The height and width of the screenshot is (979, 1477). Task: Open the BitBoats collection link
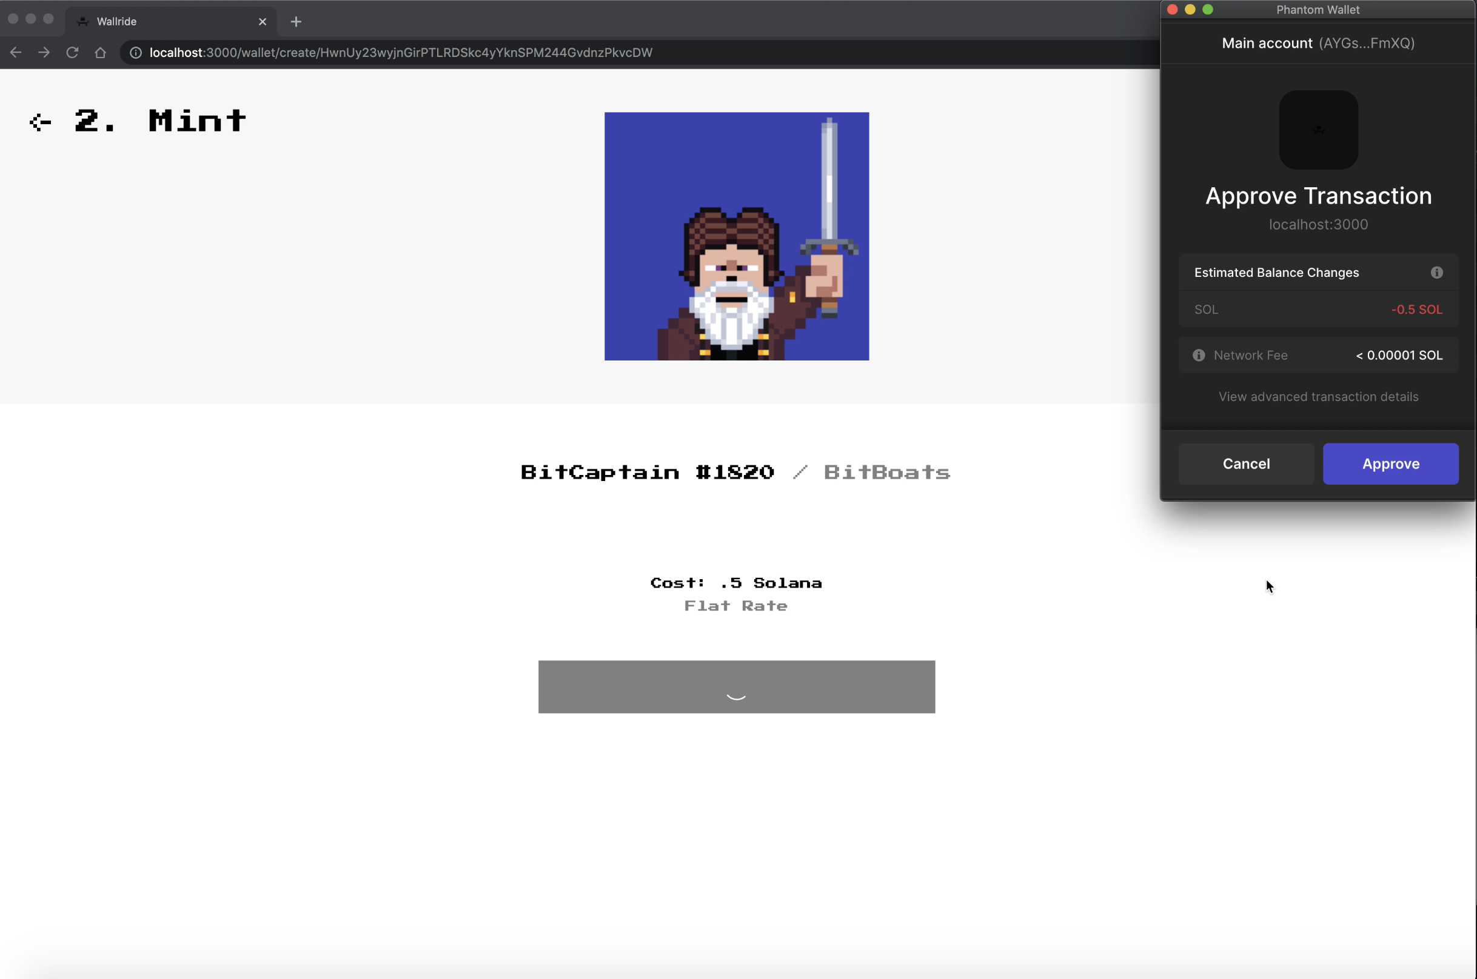886,472
